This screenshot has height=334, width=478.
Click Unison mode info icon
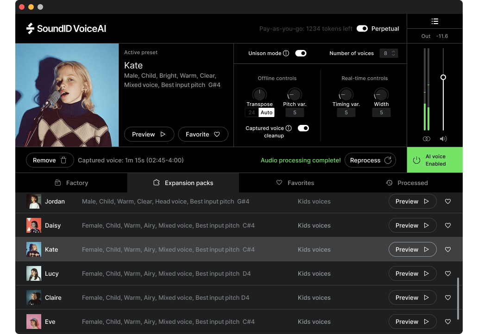click(286, 53)
